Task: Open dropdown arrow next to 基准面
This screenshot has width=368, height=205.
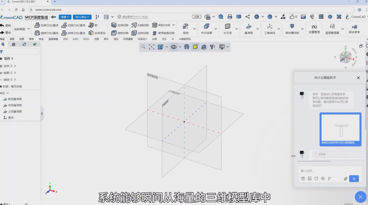Action: (258, 29)
